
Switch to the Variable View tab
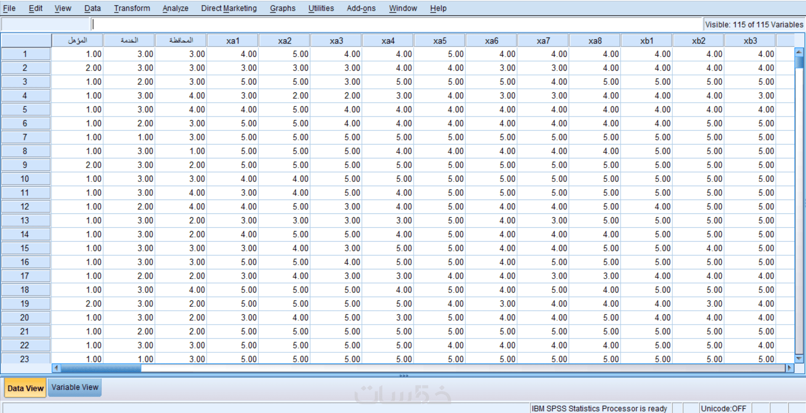coord(75,387)
